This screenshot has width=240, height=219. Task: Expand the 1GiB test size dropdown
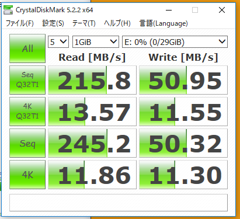click(96, 41)
